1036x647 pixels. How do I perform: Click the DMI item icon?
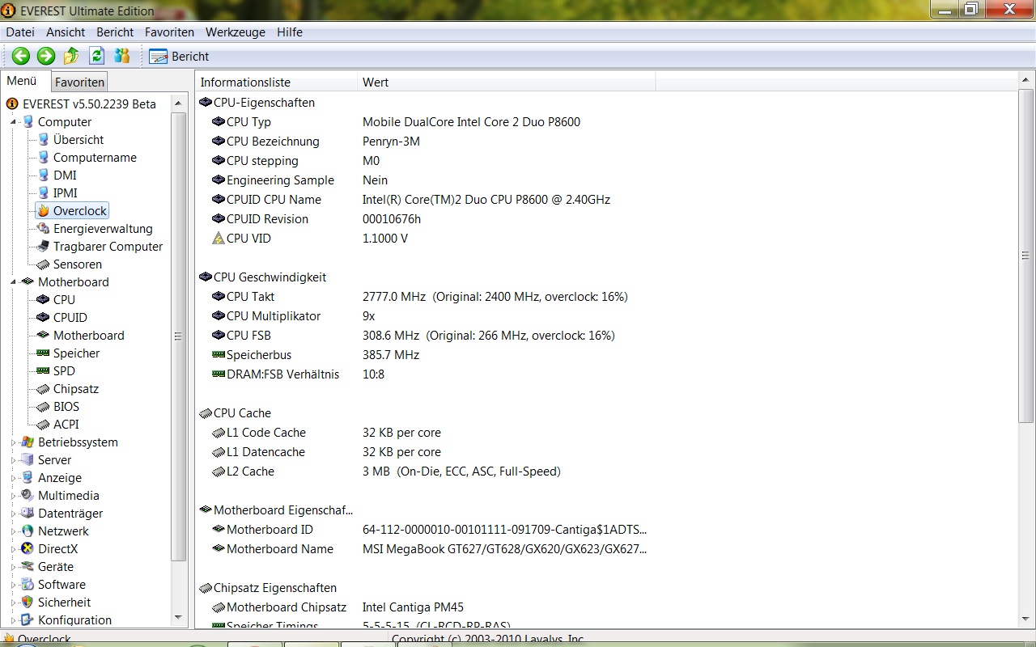click(43, 175)
